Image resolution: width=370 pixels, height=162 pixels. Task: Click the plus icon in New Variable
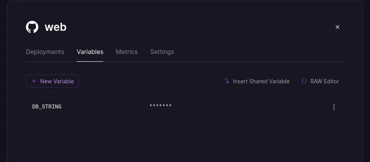(x=34, y=81)
